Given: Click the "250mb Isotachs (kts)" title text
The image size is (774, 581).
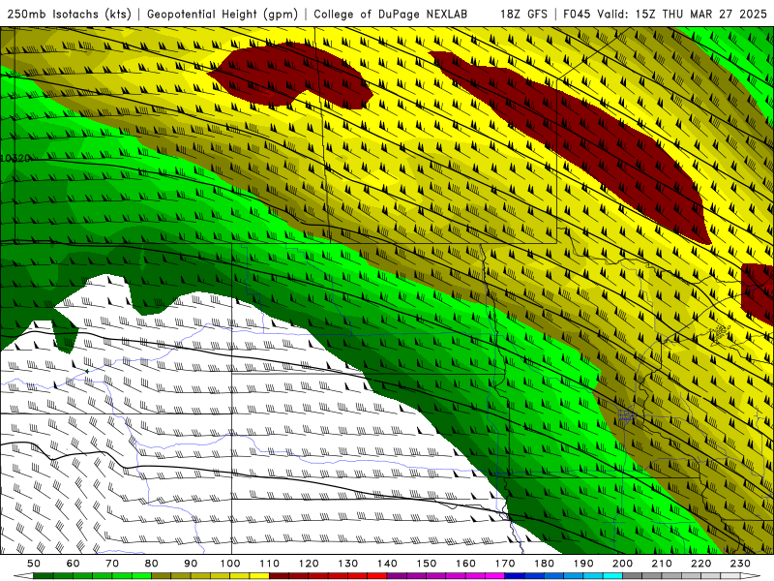Looking at the screenshot, I should click(69, 14).
